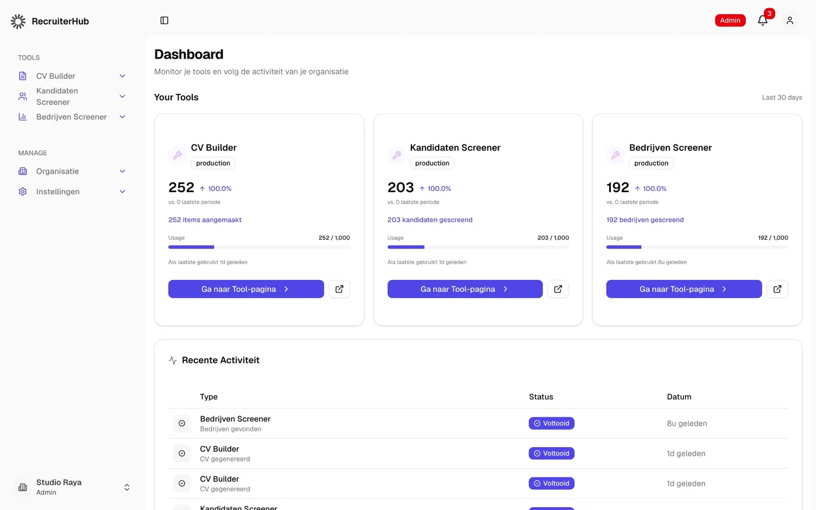Click the check icon in Bedrijven Screener activity row

(x=182, y=423)
